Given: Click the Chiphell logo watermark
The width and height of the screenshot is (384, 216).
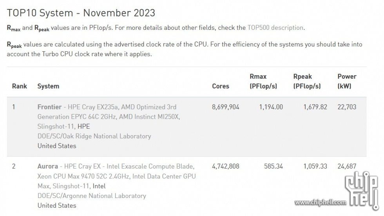Looking at the screenshot, I should [361, 190].
